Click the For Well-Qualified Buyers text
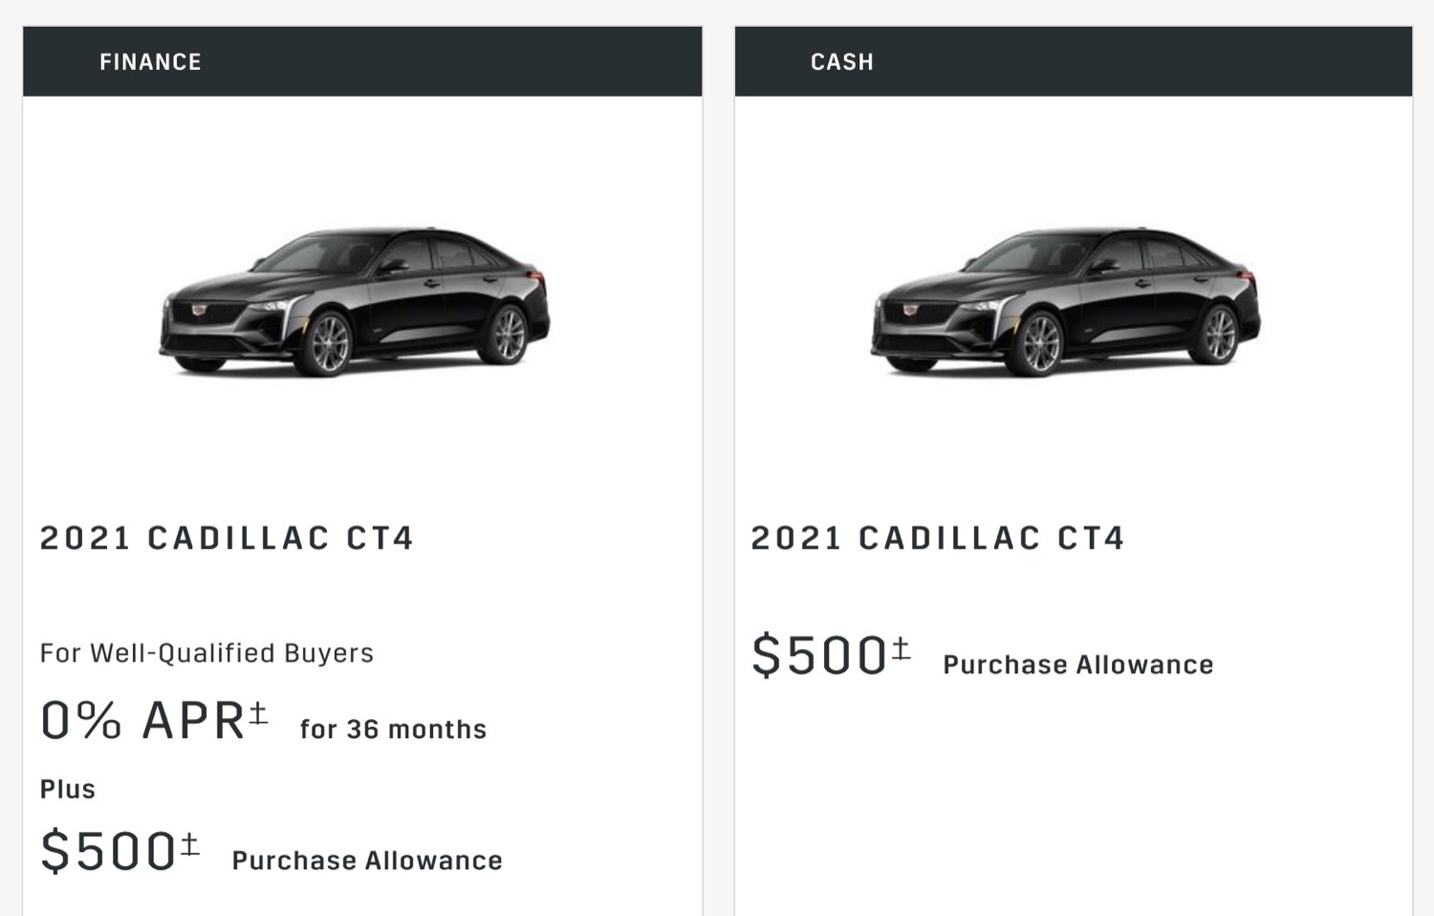 click(x=206, y=653)
